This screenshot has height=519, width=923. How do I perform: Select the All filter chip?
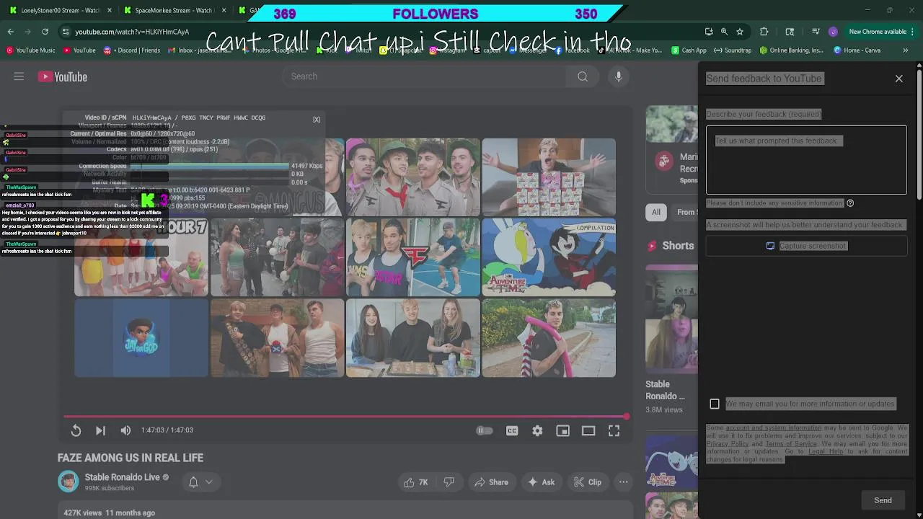655,212
